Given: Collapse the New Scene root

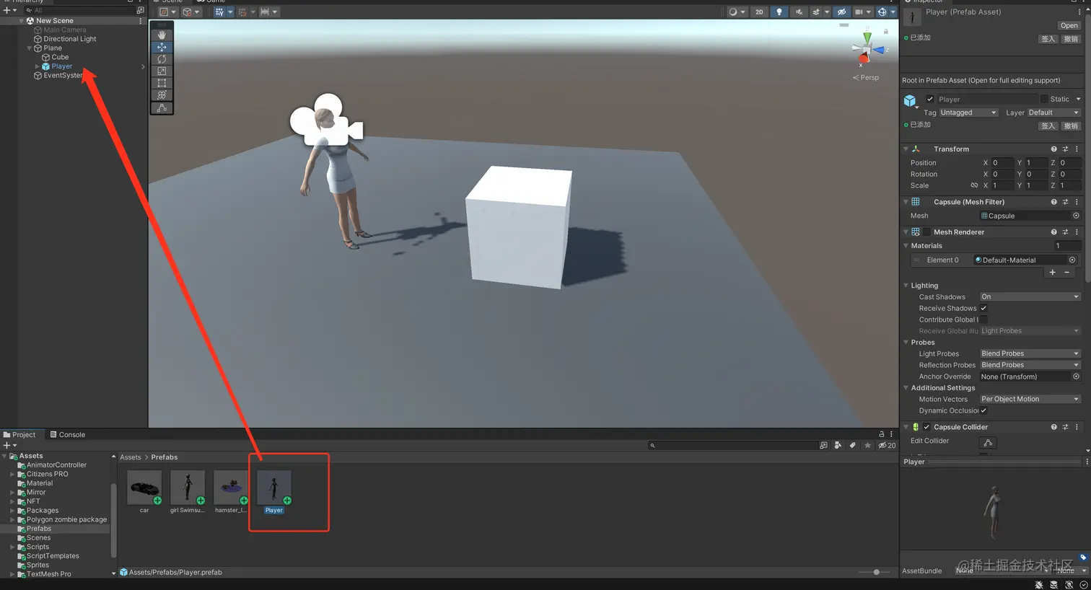Looking at the screenshot, I should tap(22, 21).
